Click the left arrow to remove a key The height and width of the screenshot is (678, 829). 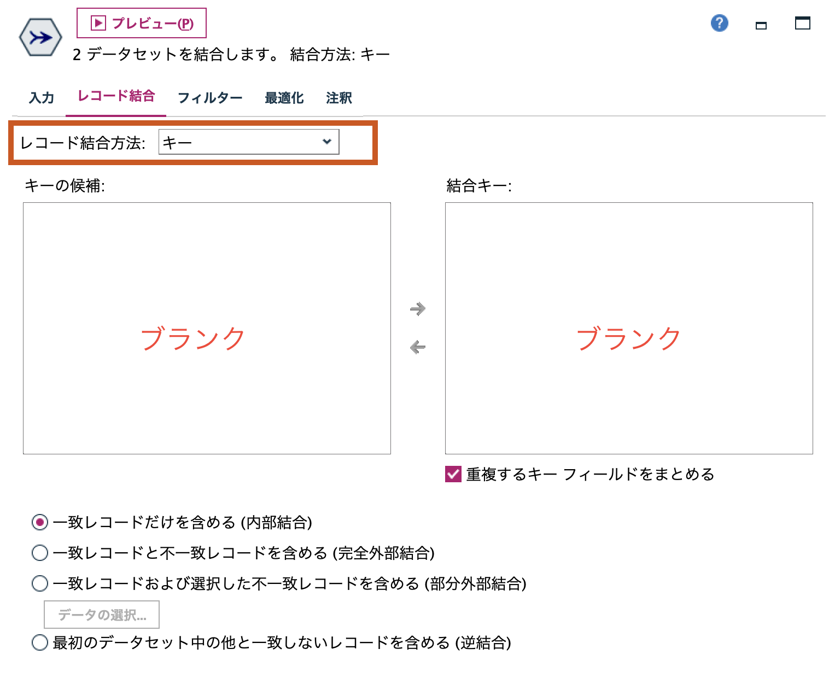[417, 346]
